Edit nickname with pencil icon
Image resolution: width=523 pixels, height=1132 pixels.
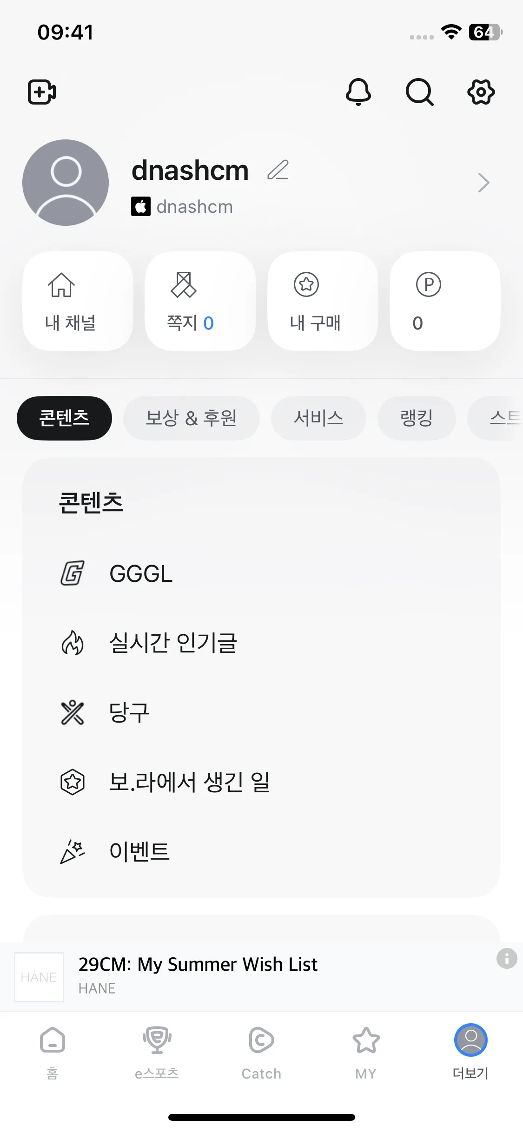click(278, 170)
